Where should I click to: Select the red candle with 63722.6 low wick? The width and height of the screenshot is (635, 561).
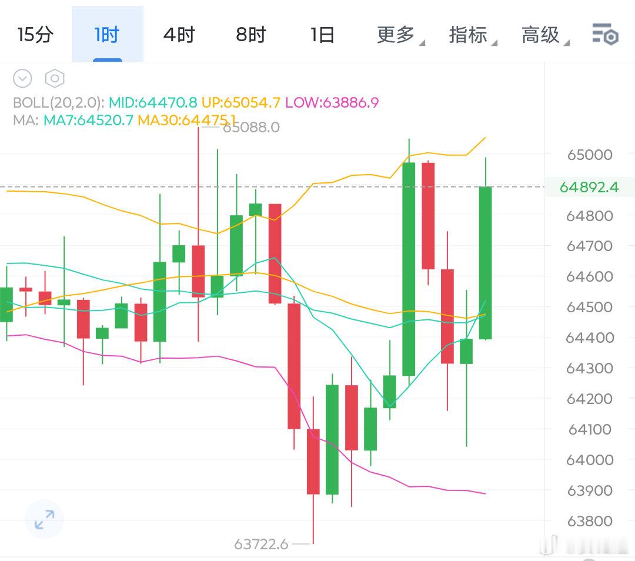(x=313, y=462)
